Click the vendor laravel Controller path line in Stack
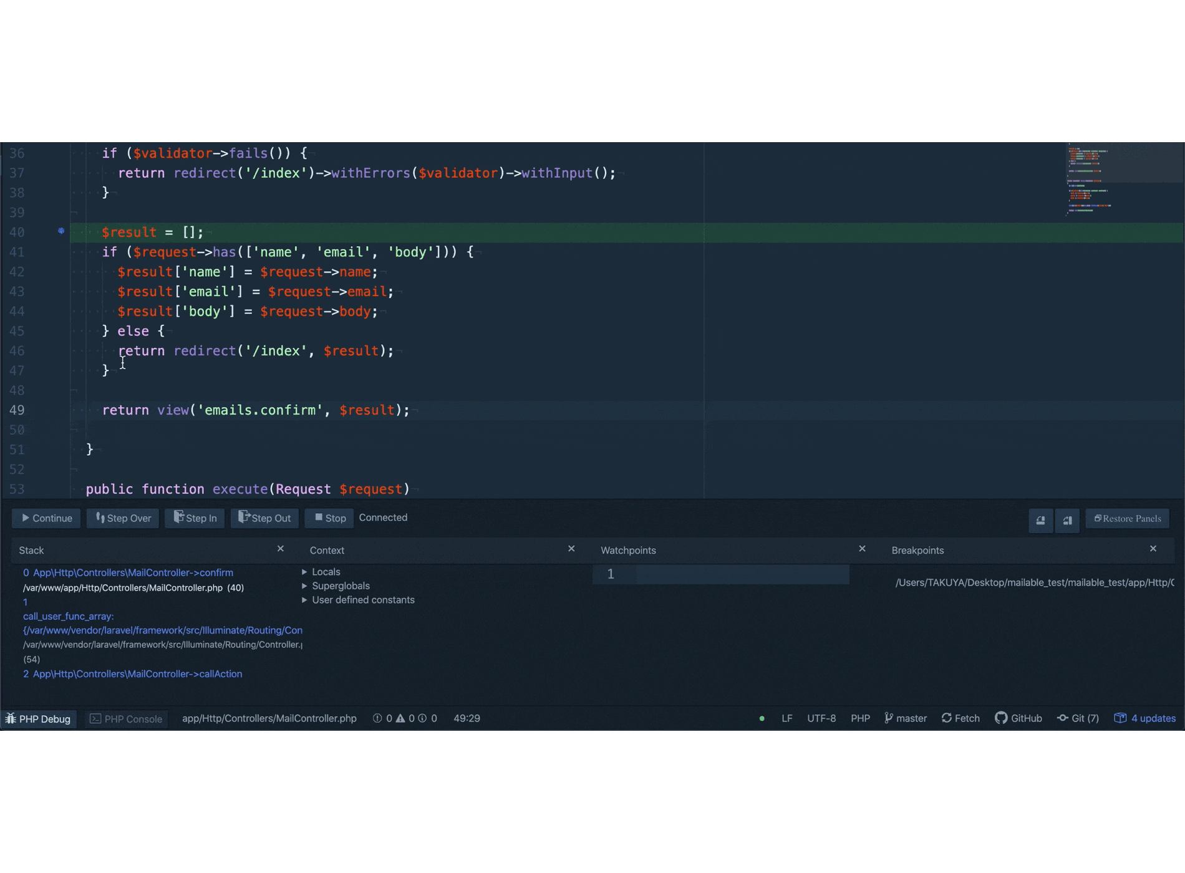1185x873 pixels. pos(163,645)
